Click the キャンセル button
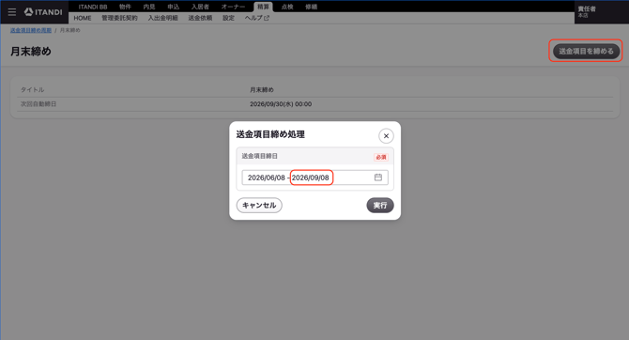The image size is (629, 340). (259, 205)
